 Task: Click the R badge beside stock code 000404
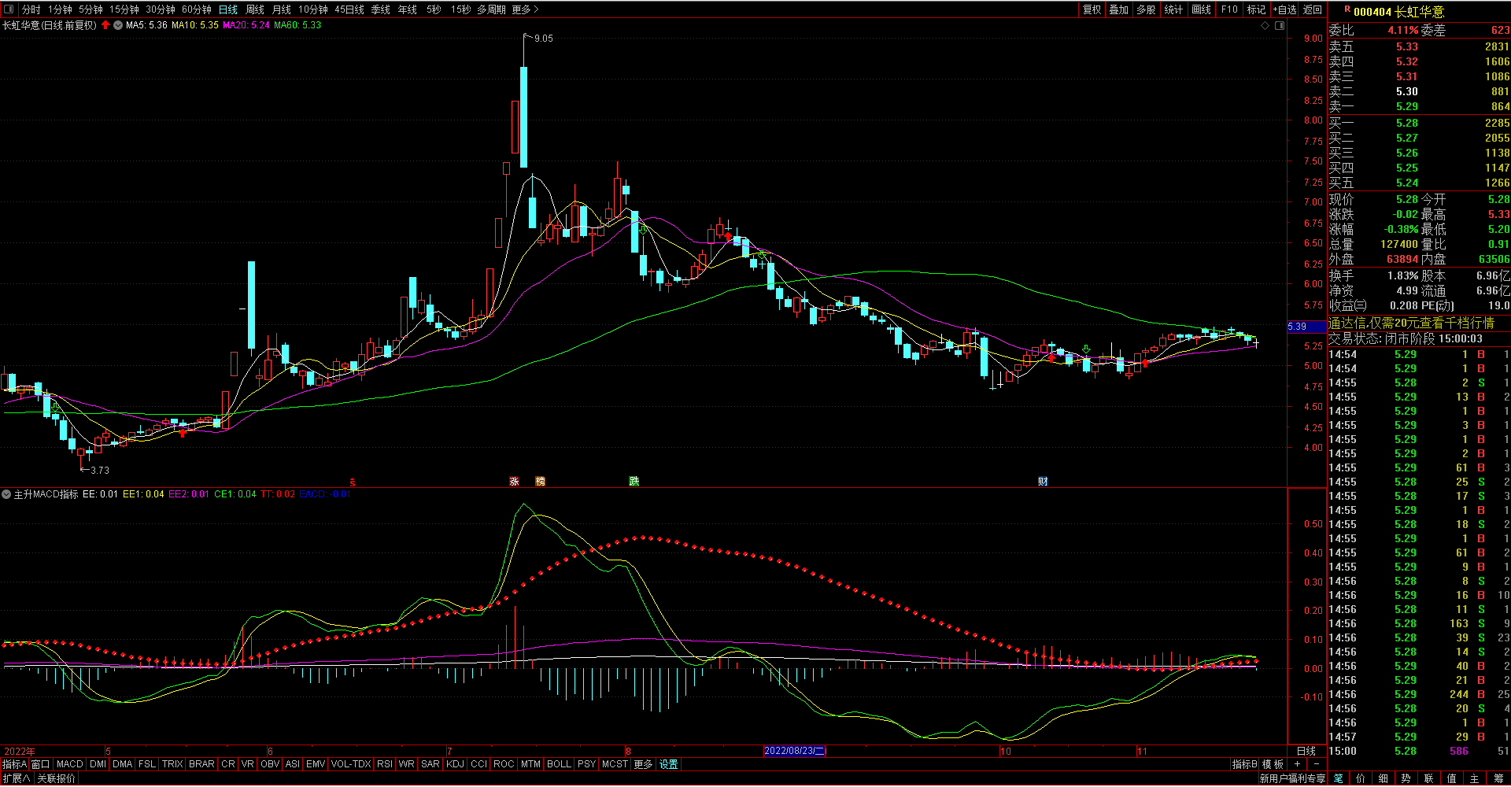1347,10
